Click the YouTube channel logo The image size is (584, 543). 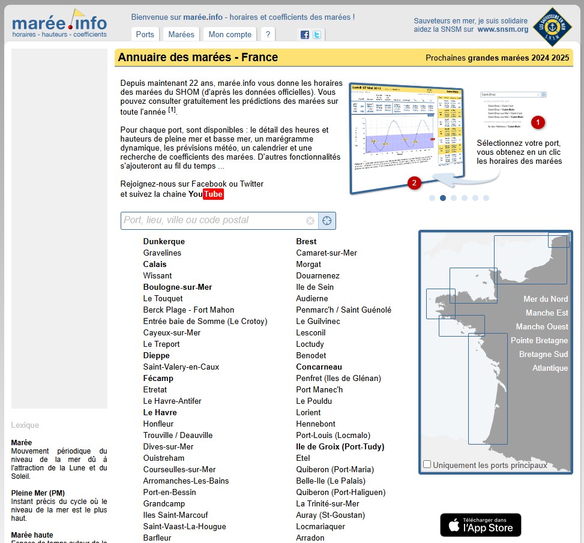tap(206, 194)
